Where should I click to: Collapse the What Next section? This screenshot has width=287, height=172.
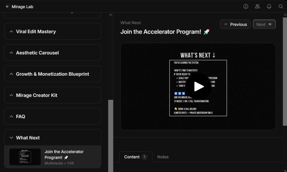(x=53, y=138)
